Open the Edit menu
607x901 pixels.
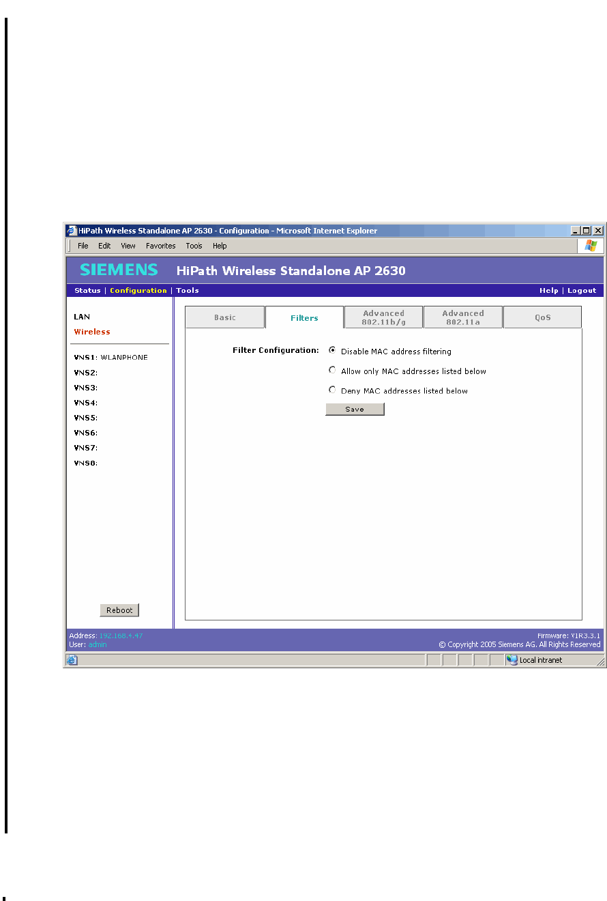click(x=104, y=246)
